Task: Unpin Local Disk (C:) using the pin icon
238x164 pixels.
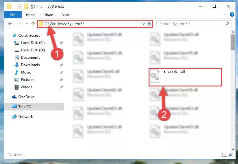Action: tap(61, 43)
